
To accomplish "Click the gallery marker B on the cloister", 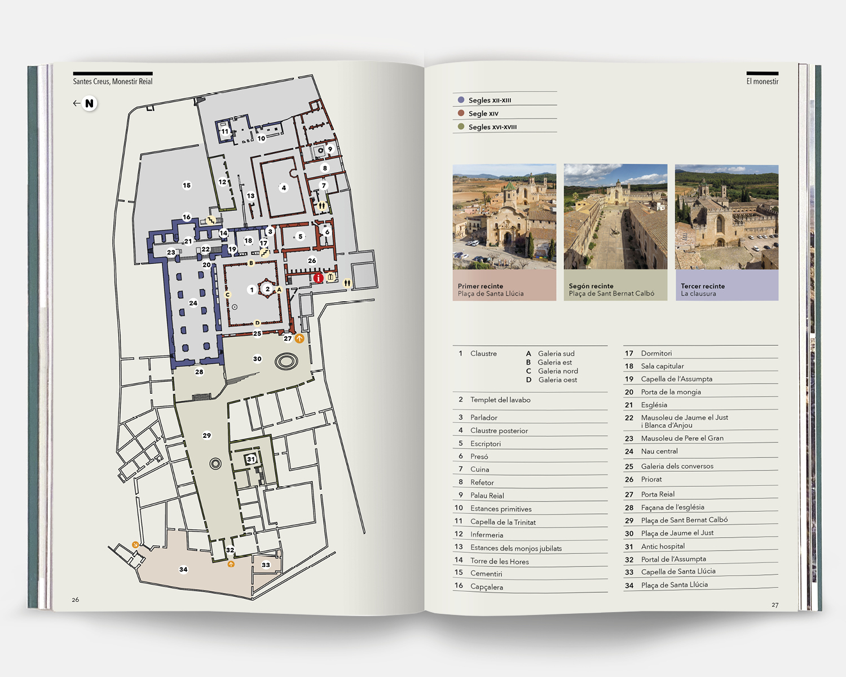I will [x=251, y=263].
